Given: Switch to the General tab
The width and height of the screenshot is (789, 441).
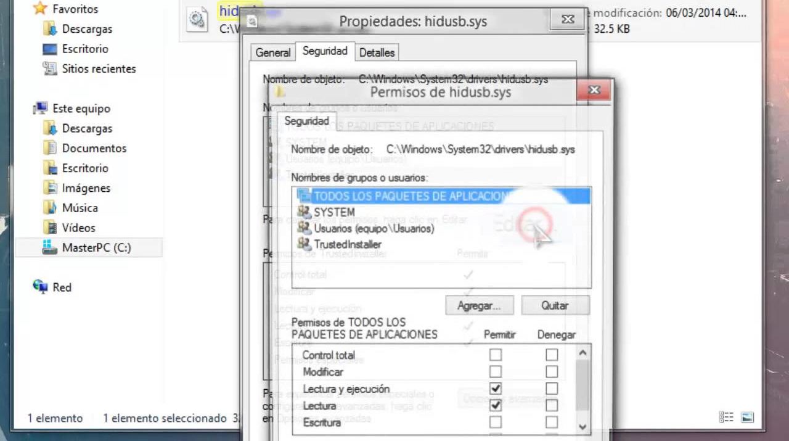Looking at the screenshot, I should 272,52.
